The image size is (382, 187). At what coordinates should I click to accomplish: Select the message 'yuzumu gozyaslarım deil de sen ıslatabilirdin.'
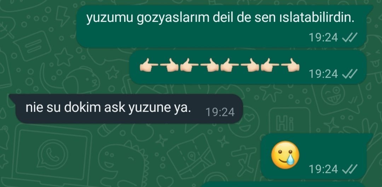click(221, 26)
